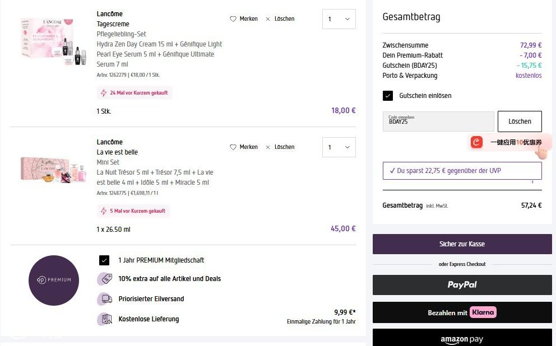The height and width of the screenshot is (346, 556).
Task: Click the BDAY25 coupon code field
Action: click(x=438, y=121)
